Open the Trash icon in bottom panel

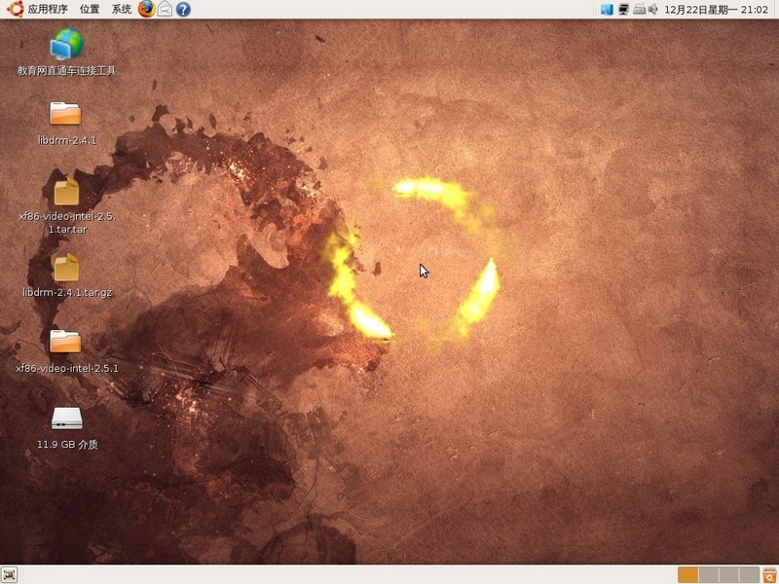coord(769,574)
